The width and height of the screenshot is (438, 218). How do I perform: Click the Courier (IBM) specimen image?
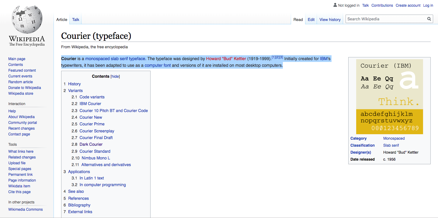[x=389, y=97]
